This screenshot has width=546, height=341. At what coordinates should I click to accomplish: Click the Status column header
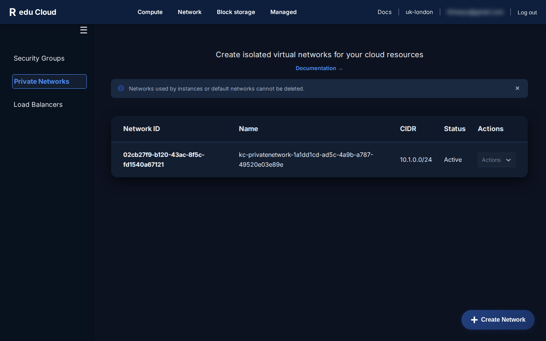(x=455, y=129)
